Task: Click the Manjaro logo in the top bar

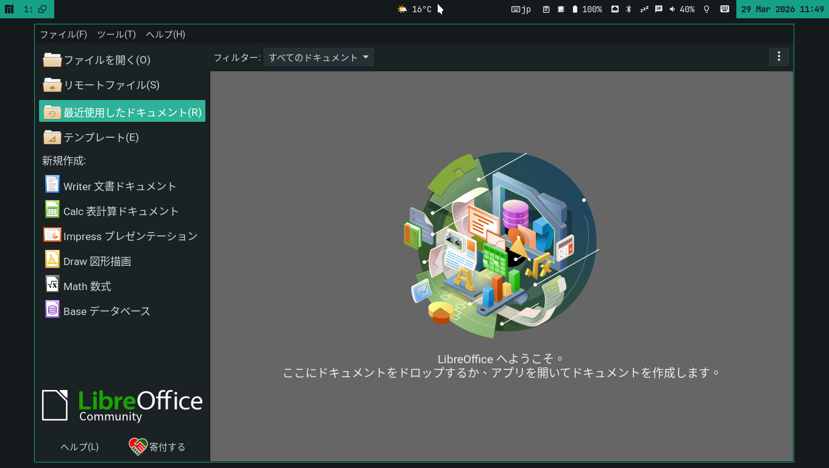Action: (x=9, y=9)
